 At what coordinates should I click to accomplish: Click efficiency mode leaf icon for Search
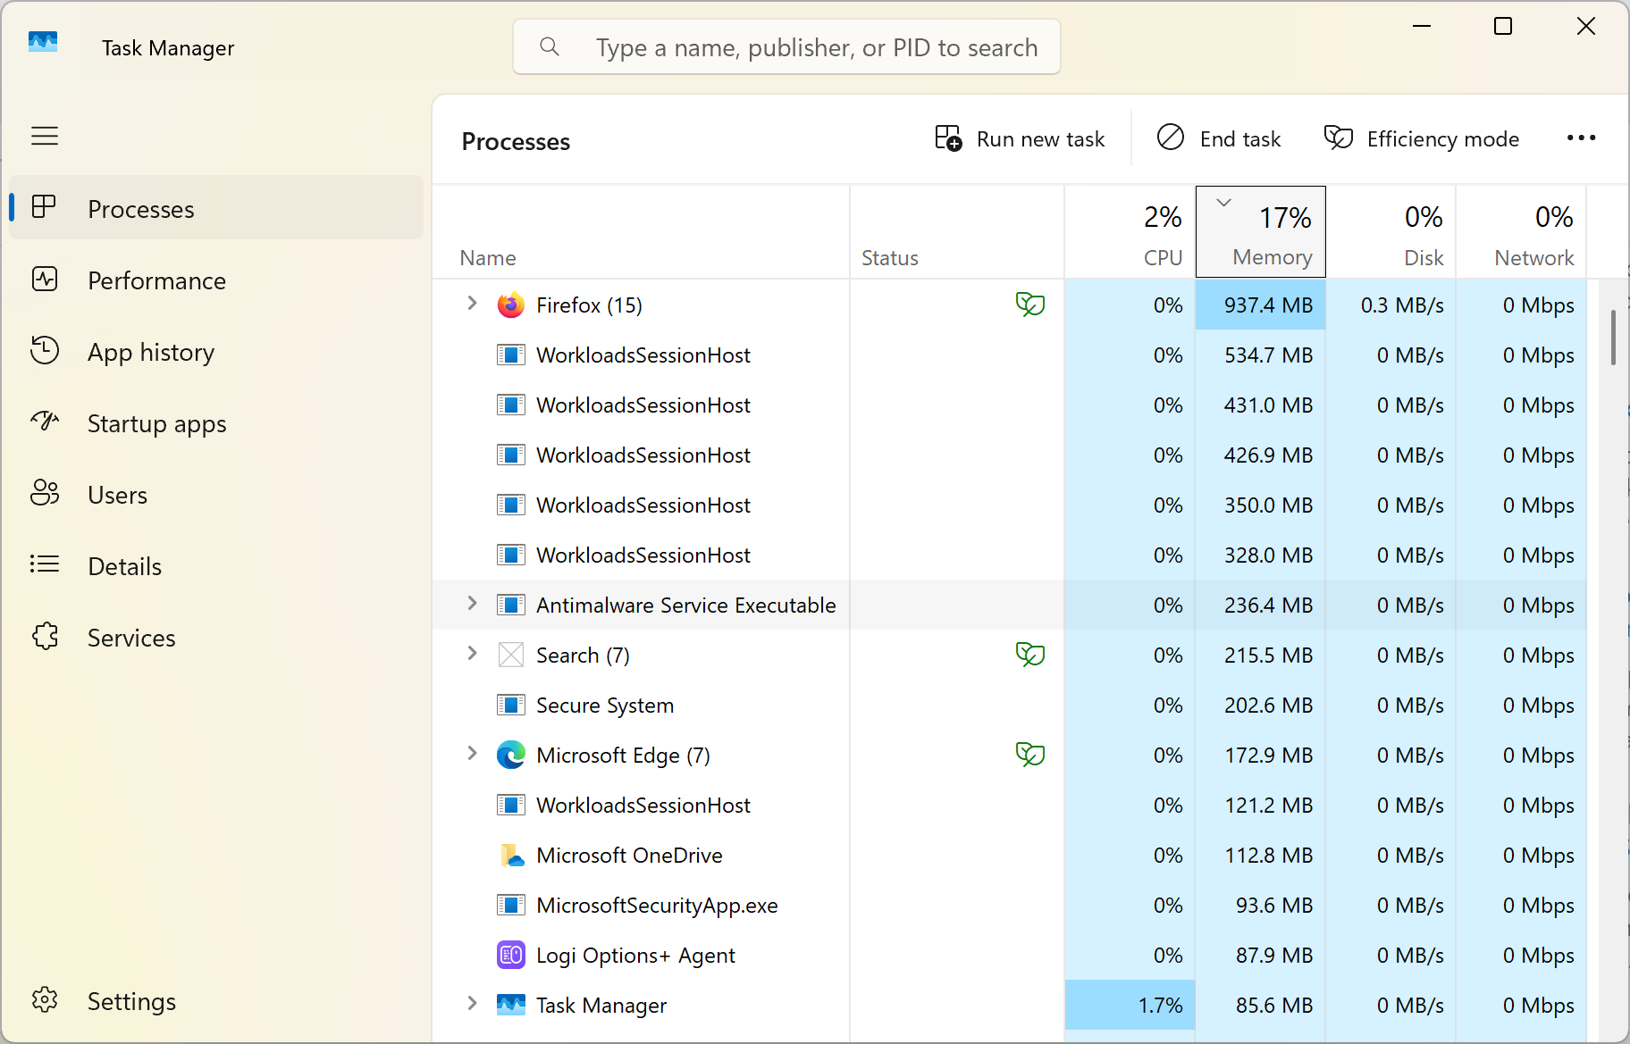click(x=1030, y=655)
